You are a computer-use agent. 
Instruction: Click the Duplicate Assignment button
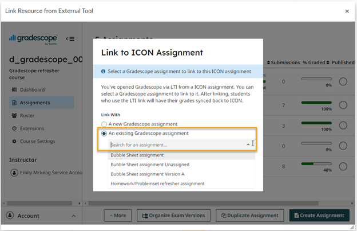click(249, 216)
